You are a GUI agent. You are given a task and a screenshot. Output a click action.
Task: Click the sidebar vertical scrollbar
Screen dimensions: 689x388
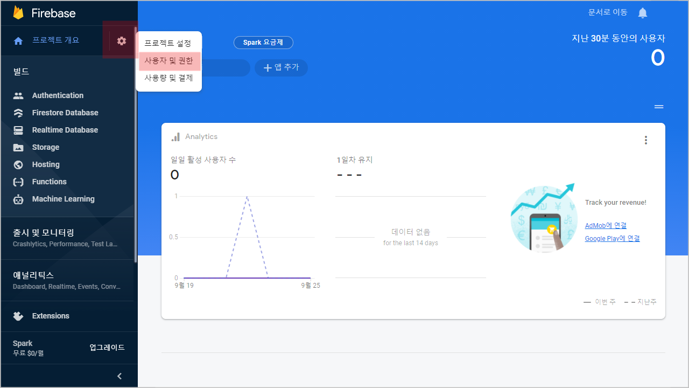pos(136,144)
